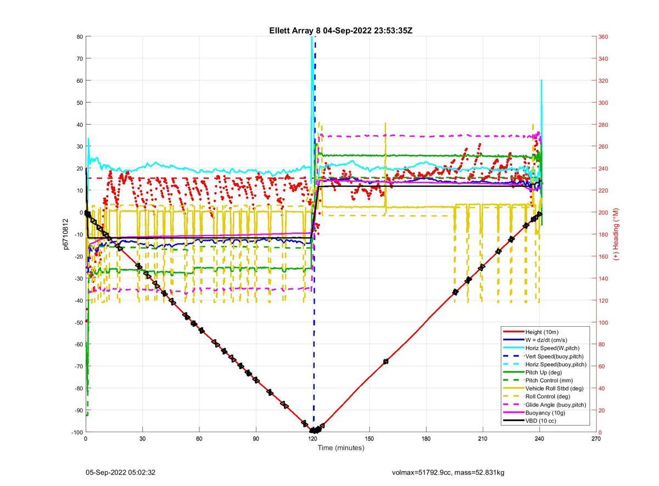This screenshot has height=486, width=659.
Task: Click the legend entry "Glide Angle (buoy,pitch)"
Action: [x=556, y=405]
